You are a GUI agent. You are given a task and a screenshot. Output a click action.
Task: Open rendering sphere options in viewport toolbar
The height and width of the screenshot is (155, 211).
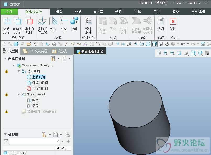tap(186, 53)
